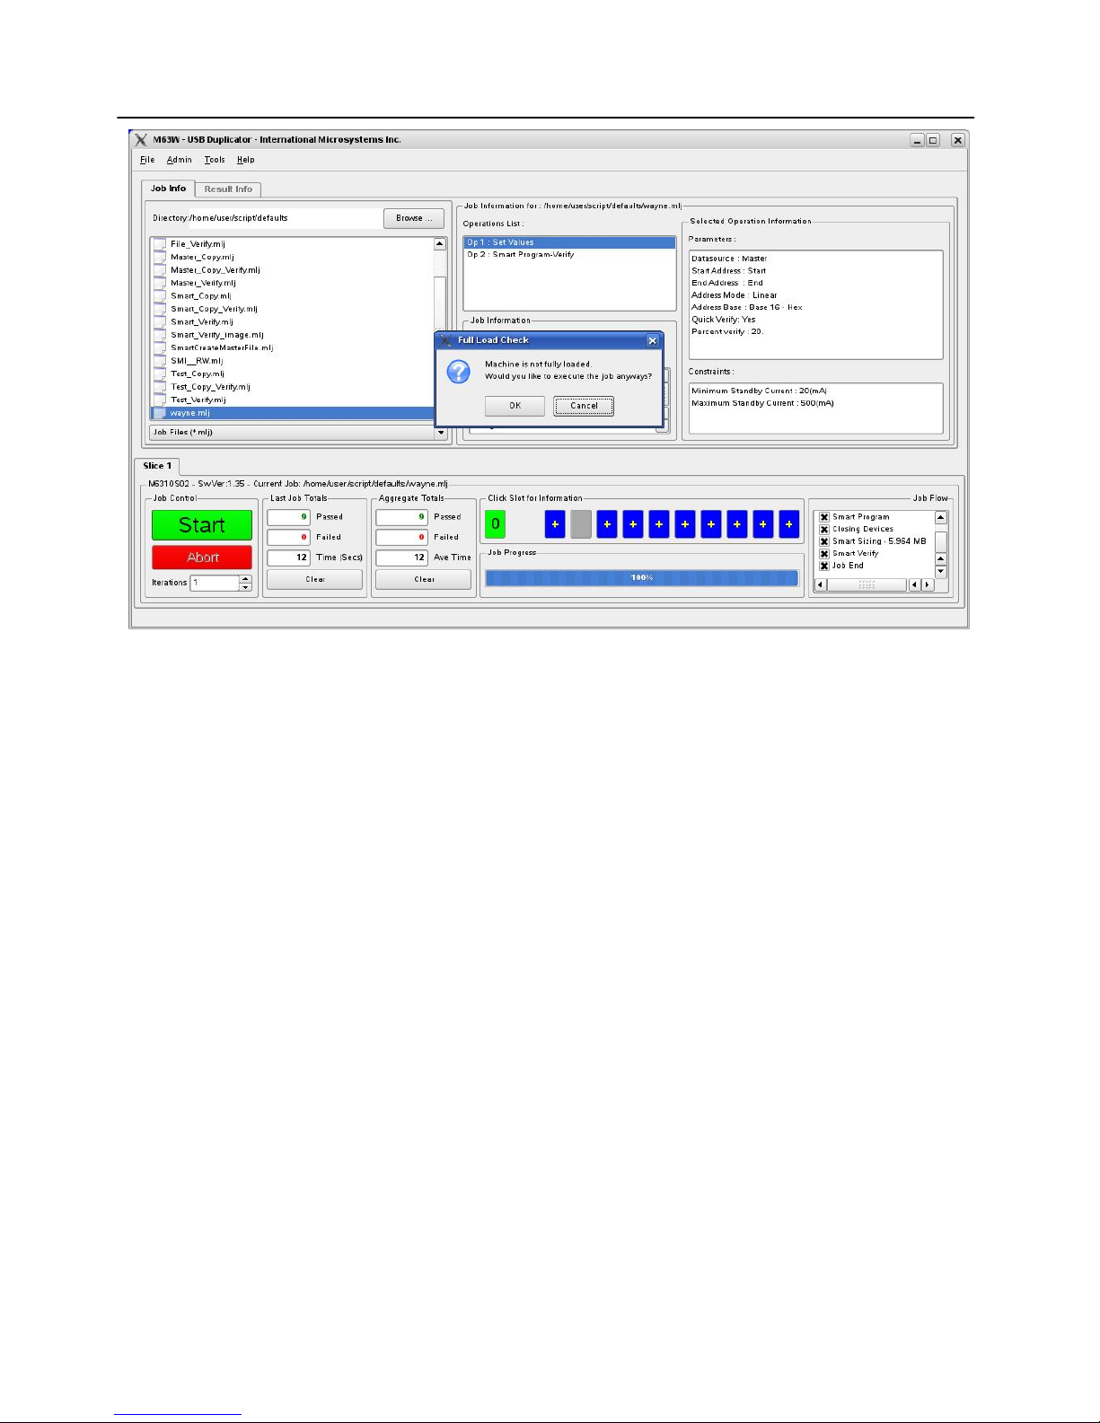Click Last Job Totals Passed value field
Viewport: 1100px width, 1423px height.
click(288, 517)
